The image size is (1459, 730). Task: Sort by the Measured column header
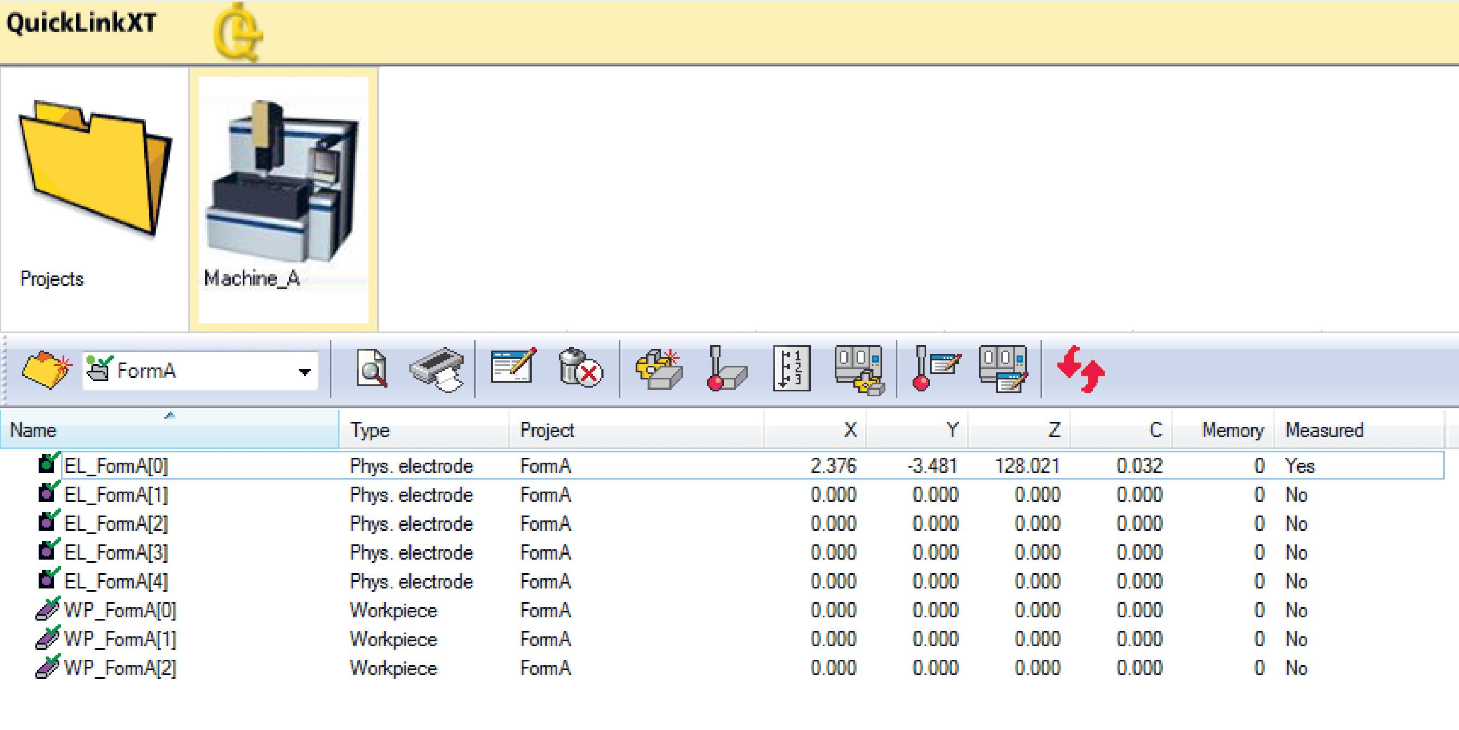pos(1324,430)
